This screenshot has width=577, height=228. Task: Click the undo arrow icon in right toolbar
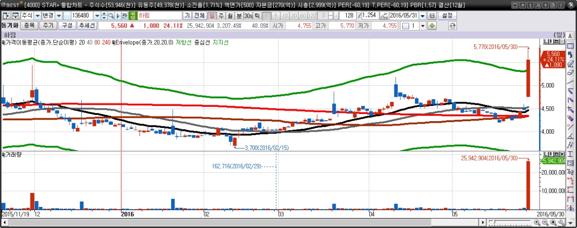(x=570, y=54)
